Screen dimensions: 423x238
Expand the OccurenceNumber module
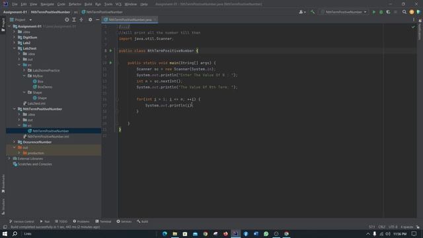coord(15,142)
